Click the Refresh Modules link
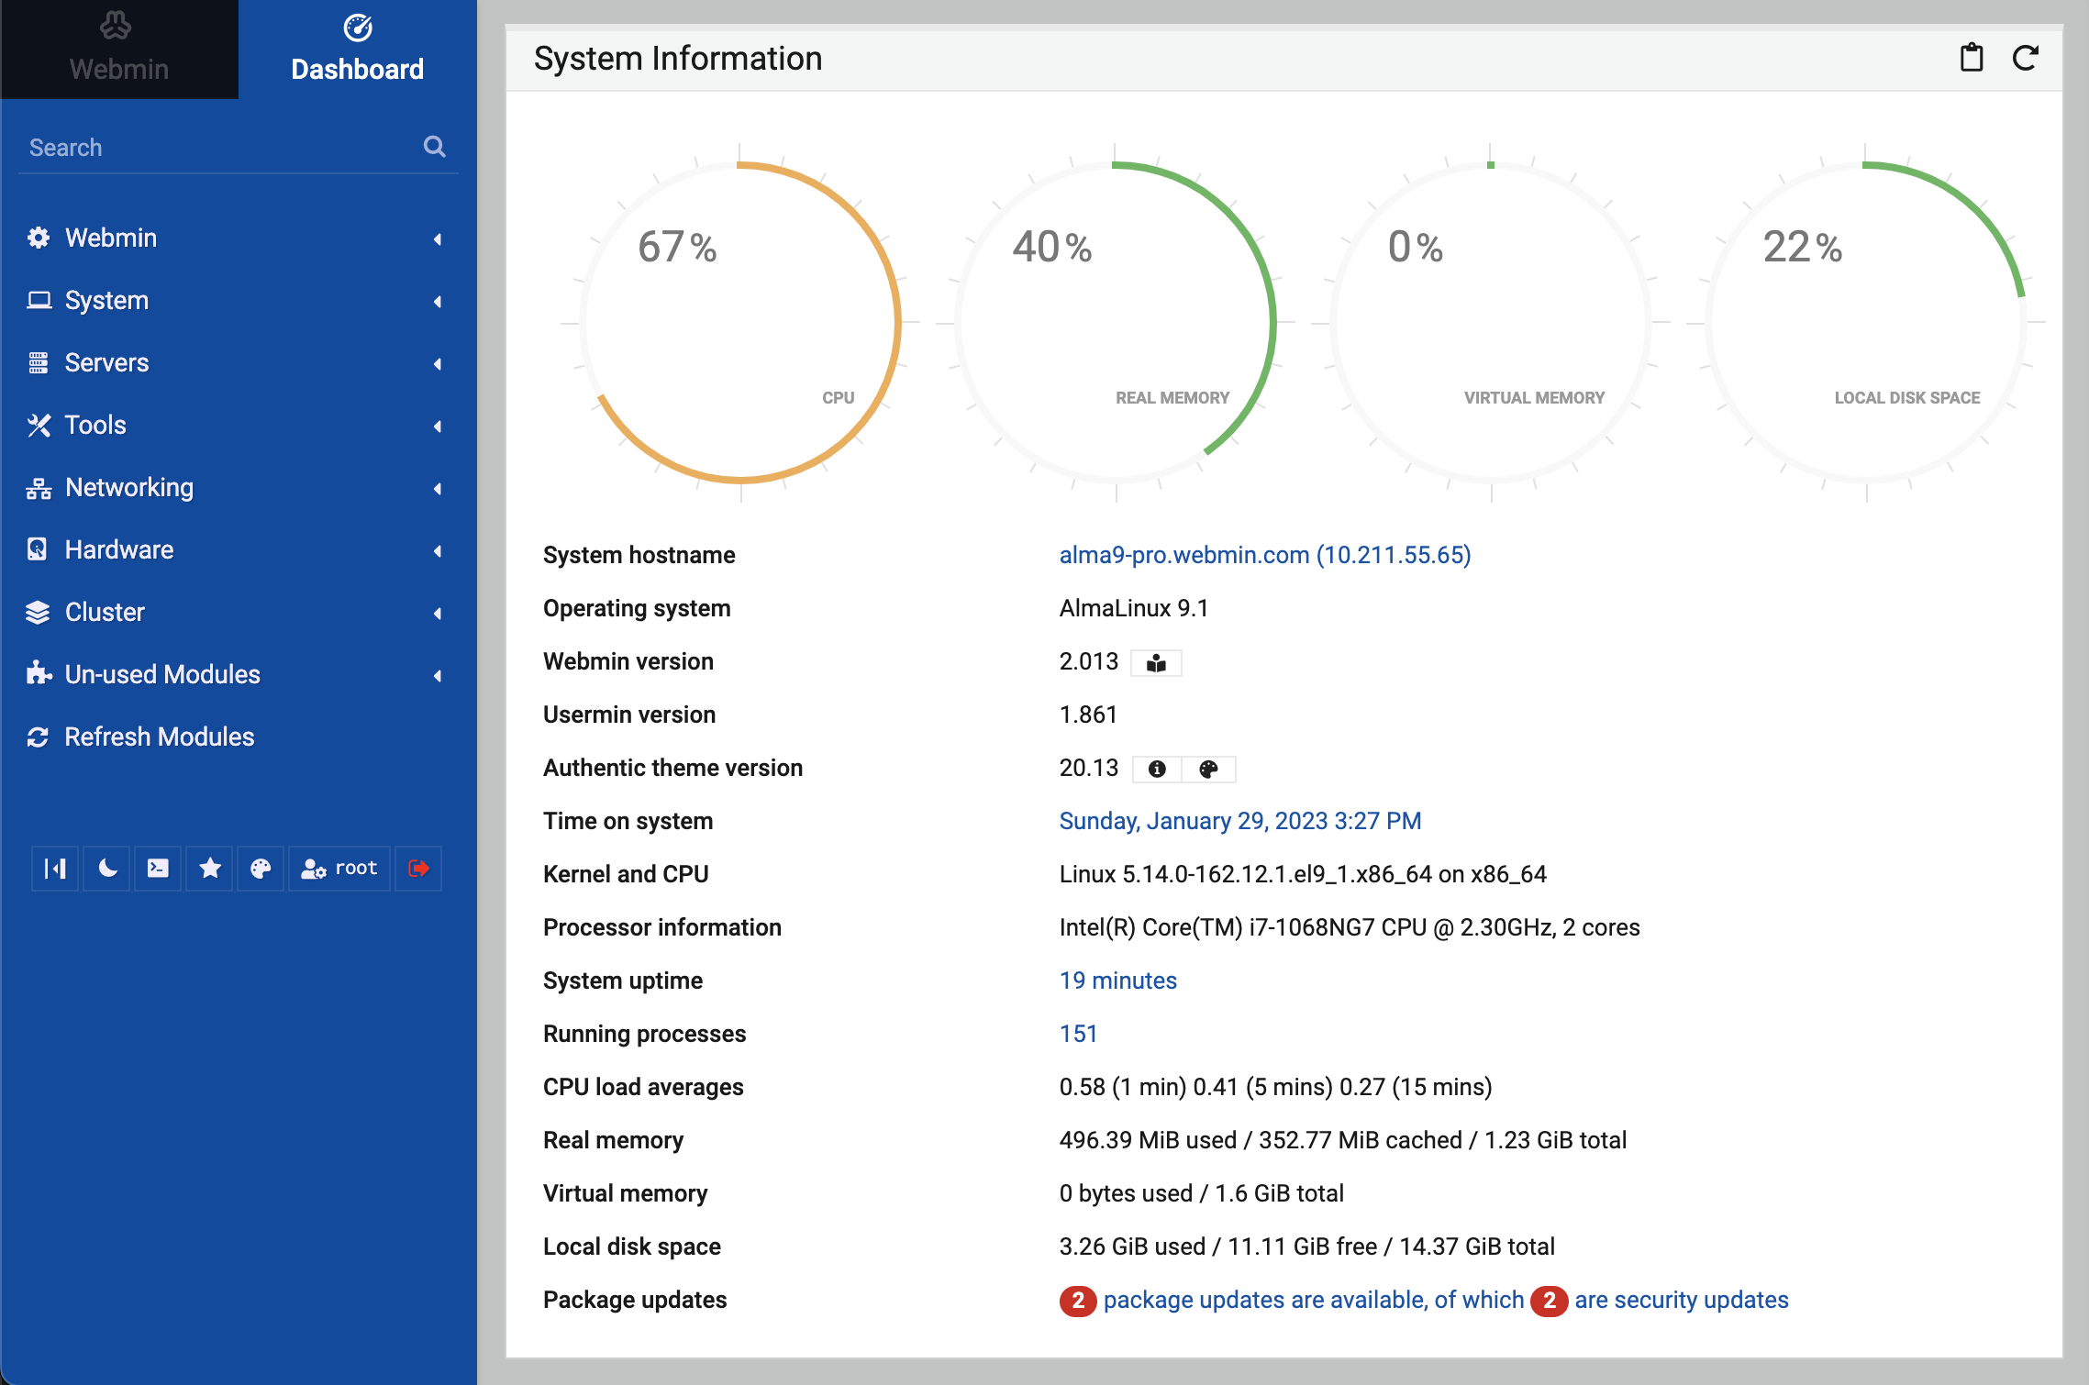 click(x=159, y=737)
